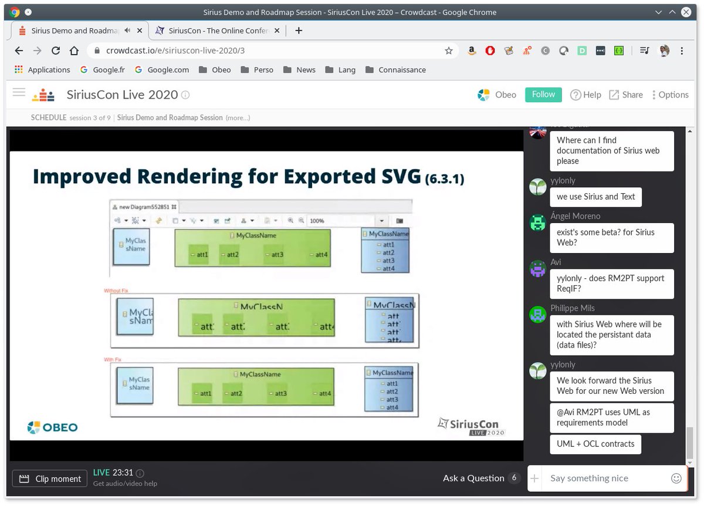The width and height of the screenshot is (704, 506).
Task: Open the Ask a Question panel
Action: coord(481,478)
